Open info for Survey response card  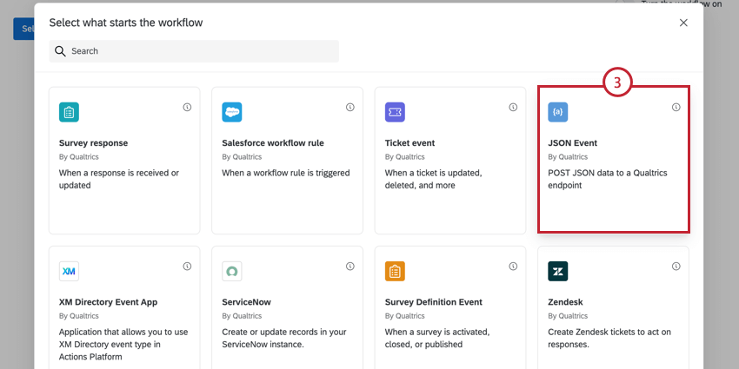pyautogui.click(x=187, y=108)
